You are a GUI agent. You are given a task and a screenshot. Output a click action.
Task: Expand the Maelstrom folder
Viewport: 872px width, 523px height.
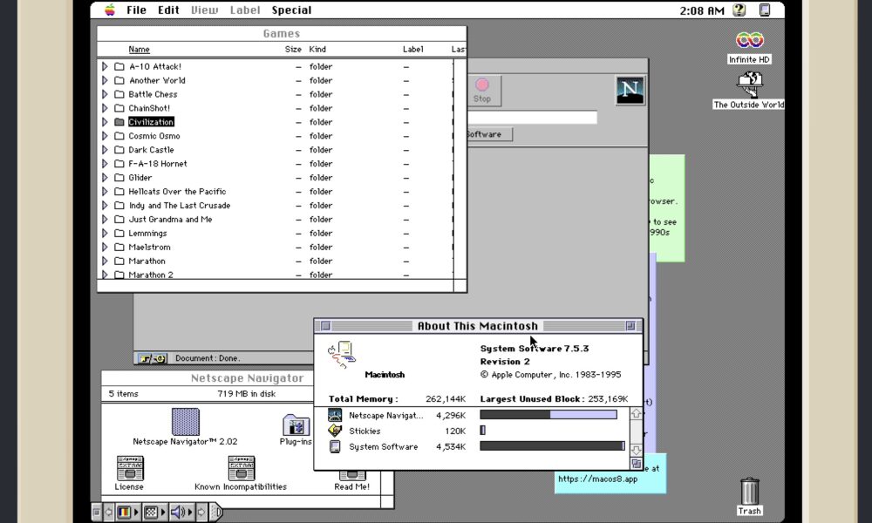tap(105, 248)
